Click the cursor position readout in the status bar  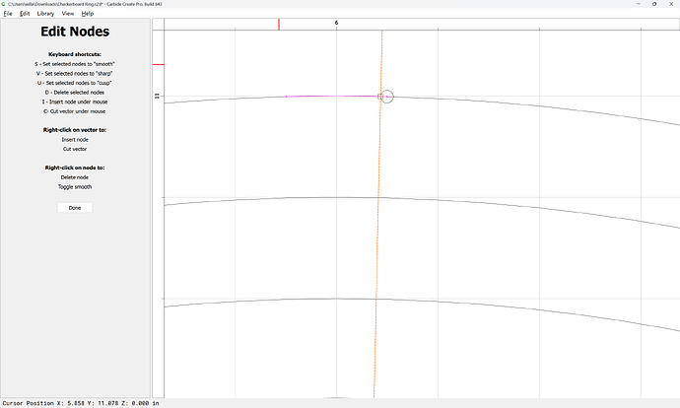[81, 403]
